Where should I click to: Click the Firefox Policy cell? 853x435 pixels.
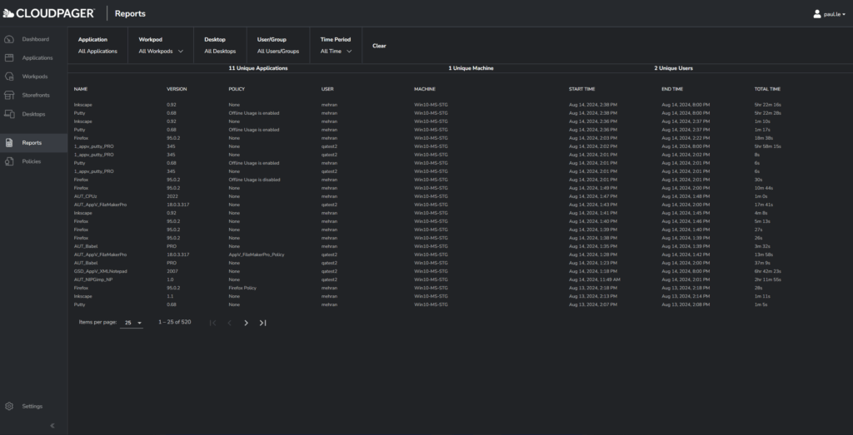click(242, 288)
